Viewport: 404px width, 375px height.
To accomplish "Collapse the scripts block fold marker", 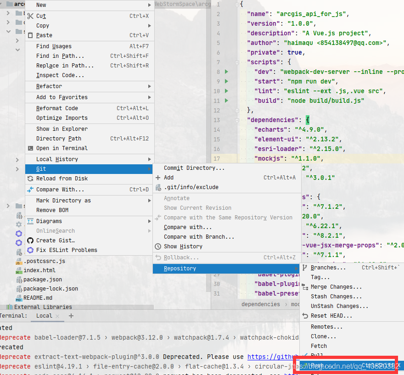I will point(237,62).
